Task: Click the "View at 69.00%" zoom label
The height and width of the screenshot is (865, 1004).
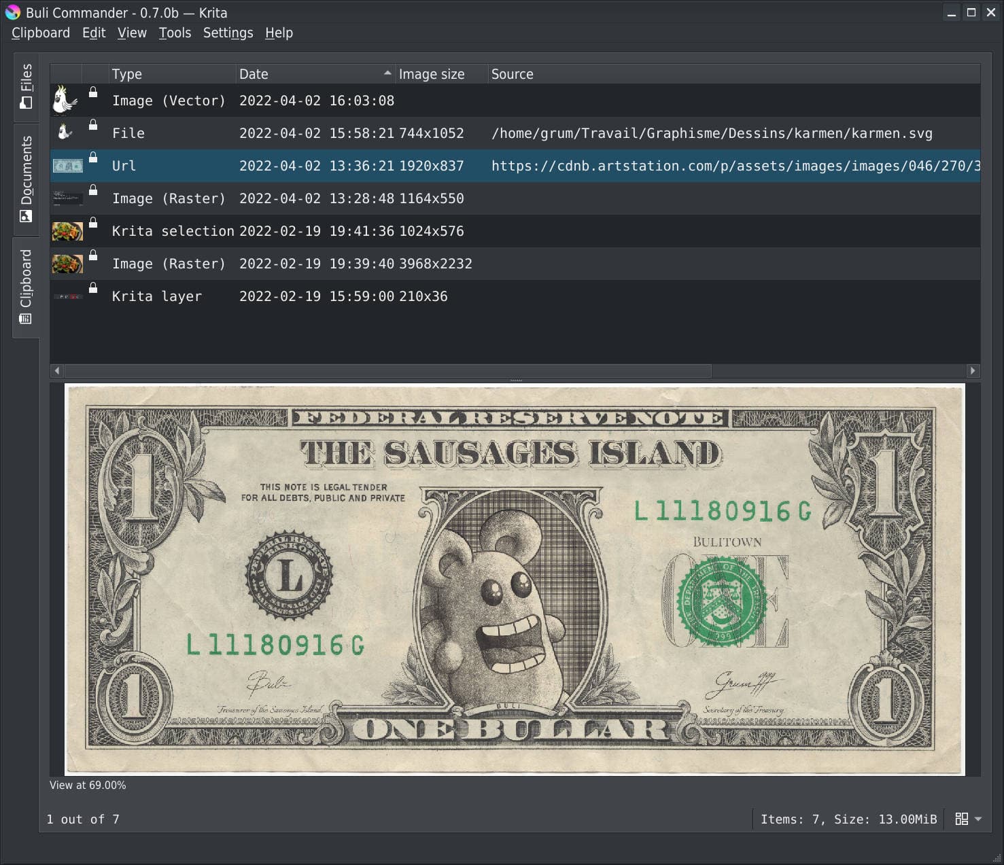Action: coord(88,785)
